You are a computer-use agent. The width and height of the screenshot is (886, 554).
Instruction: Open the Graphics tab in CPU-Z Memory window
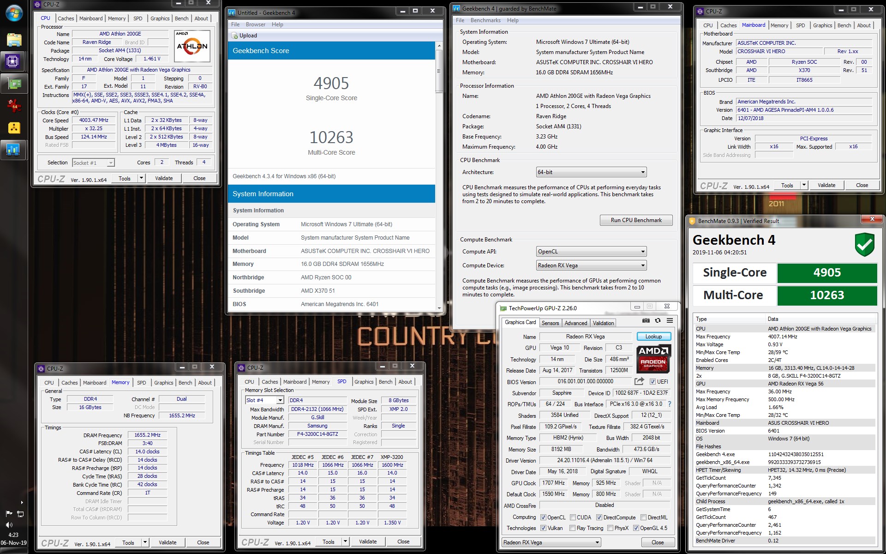[x=163, y=383]
